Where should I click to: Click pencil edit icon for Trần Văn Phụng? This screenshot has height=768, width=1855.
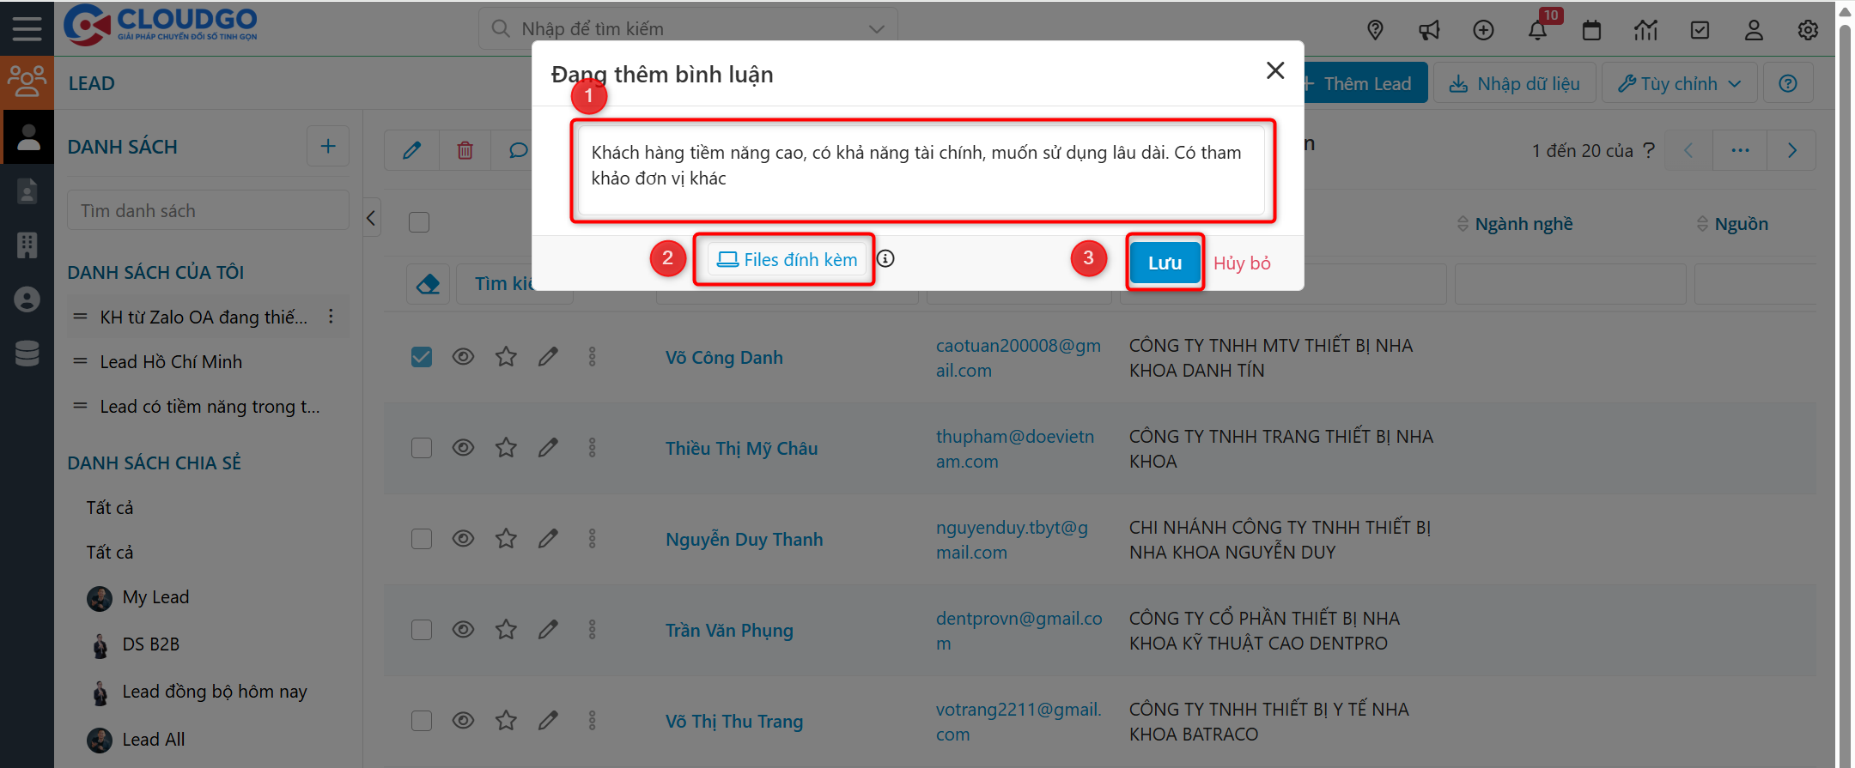pos(548,630)
